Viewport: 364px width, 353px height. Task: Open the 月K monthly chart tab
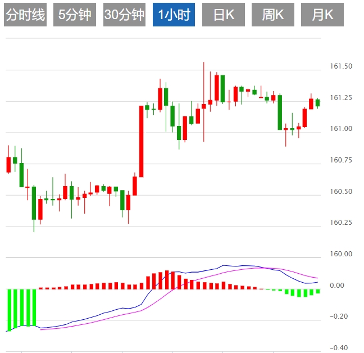(x=322, y=15)
